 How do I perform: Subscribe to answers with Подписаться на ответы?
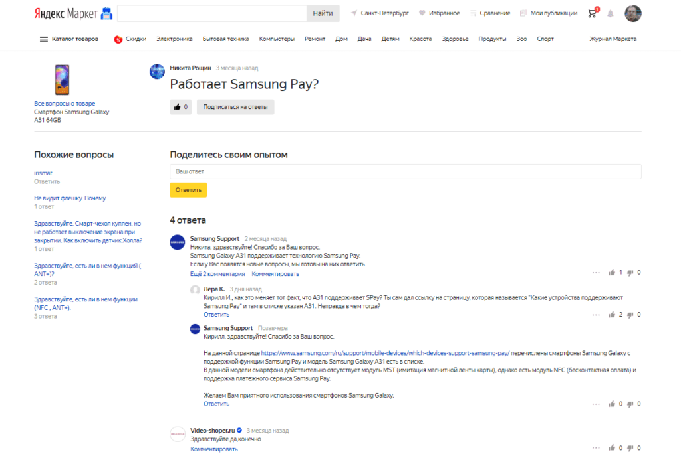click(x=235, y=106)
